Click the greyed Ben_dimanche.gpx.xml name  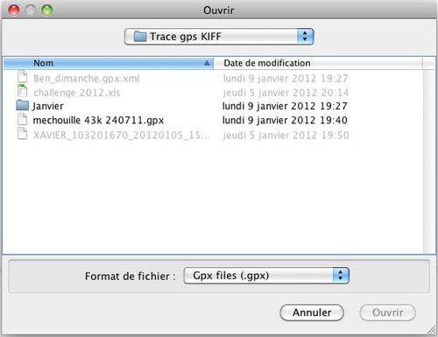click(87, 78)
